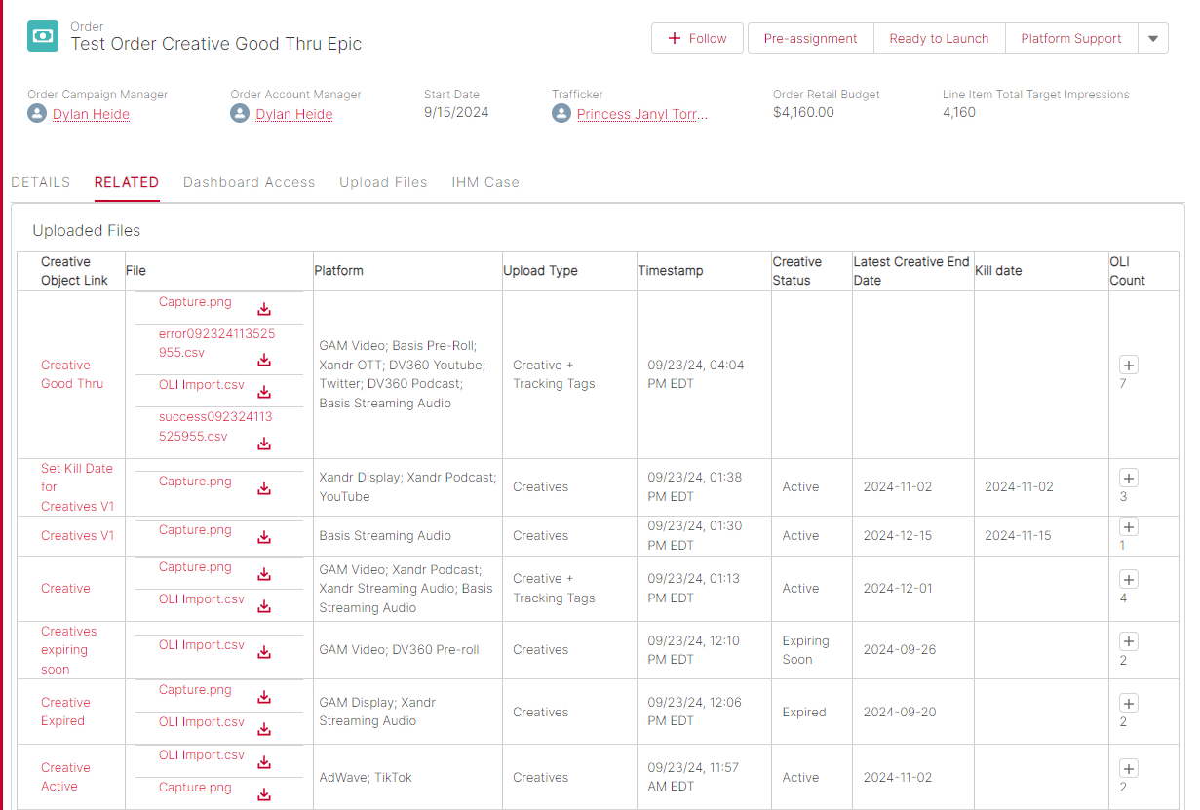Click the Order record icon
Viewport: 1200px width, 810px height.
click(x=43, y=37)
